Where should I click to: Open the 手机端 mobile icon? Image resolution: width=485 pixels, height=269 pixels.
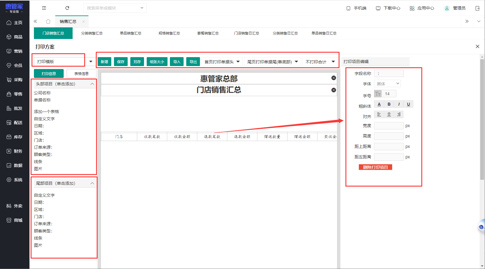pos(348,8)
